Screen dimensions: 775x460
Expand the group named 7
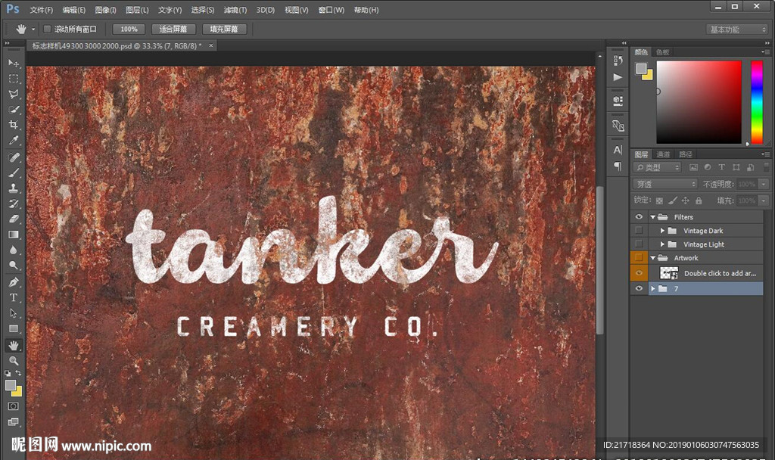(653, 288)
